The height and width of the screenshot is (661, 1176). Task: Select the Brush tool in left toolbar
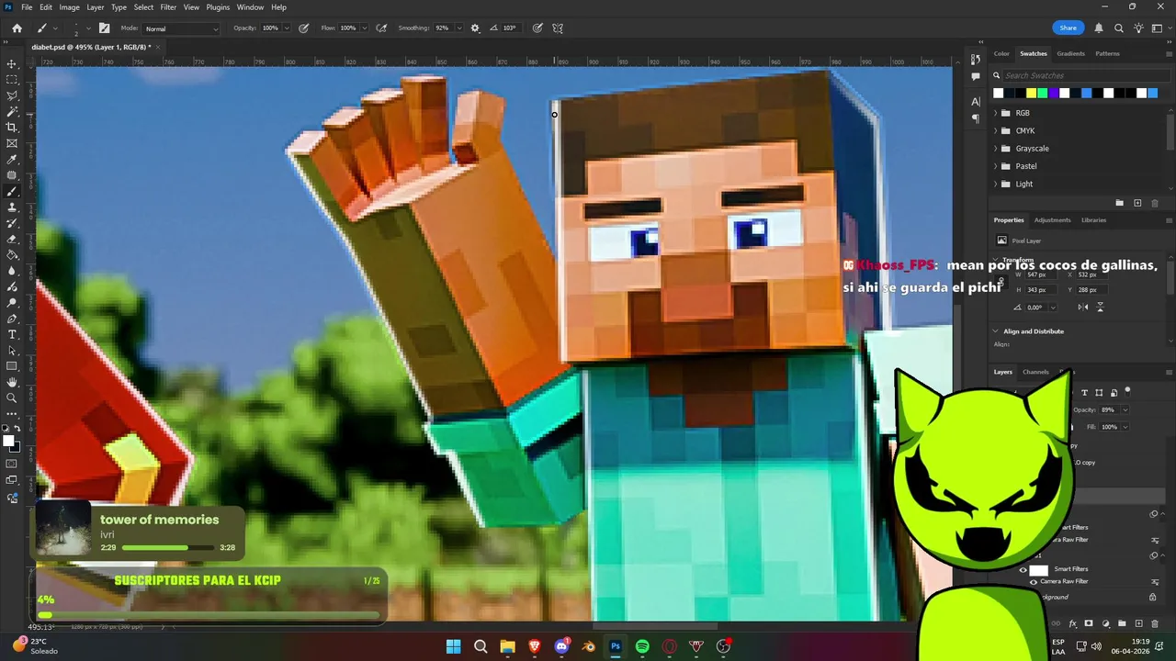click(x=12, y=192)
